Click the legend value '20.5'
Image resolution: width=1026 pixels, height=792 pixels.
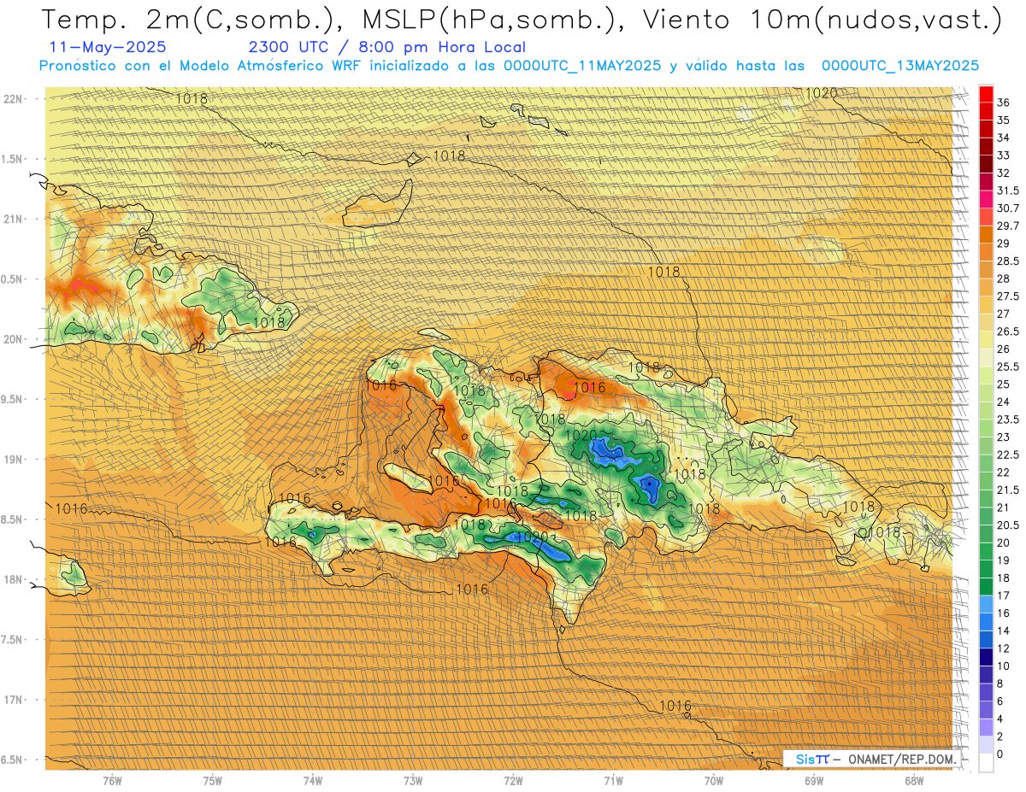tap(1008, 525)
